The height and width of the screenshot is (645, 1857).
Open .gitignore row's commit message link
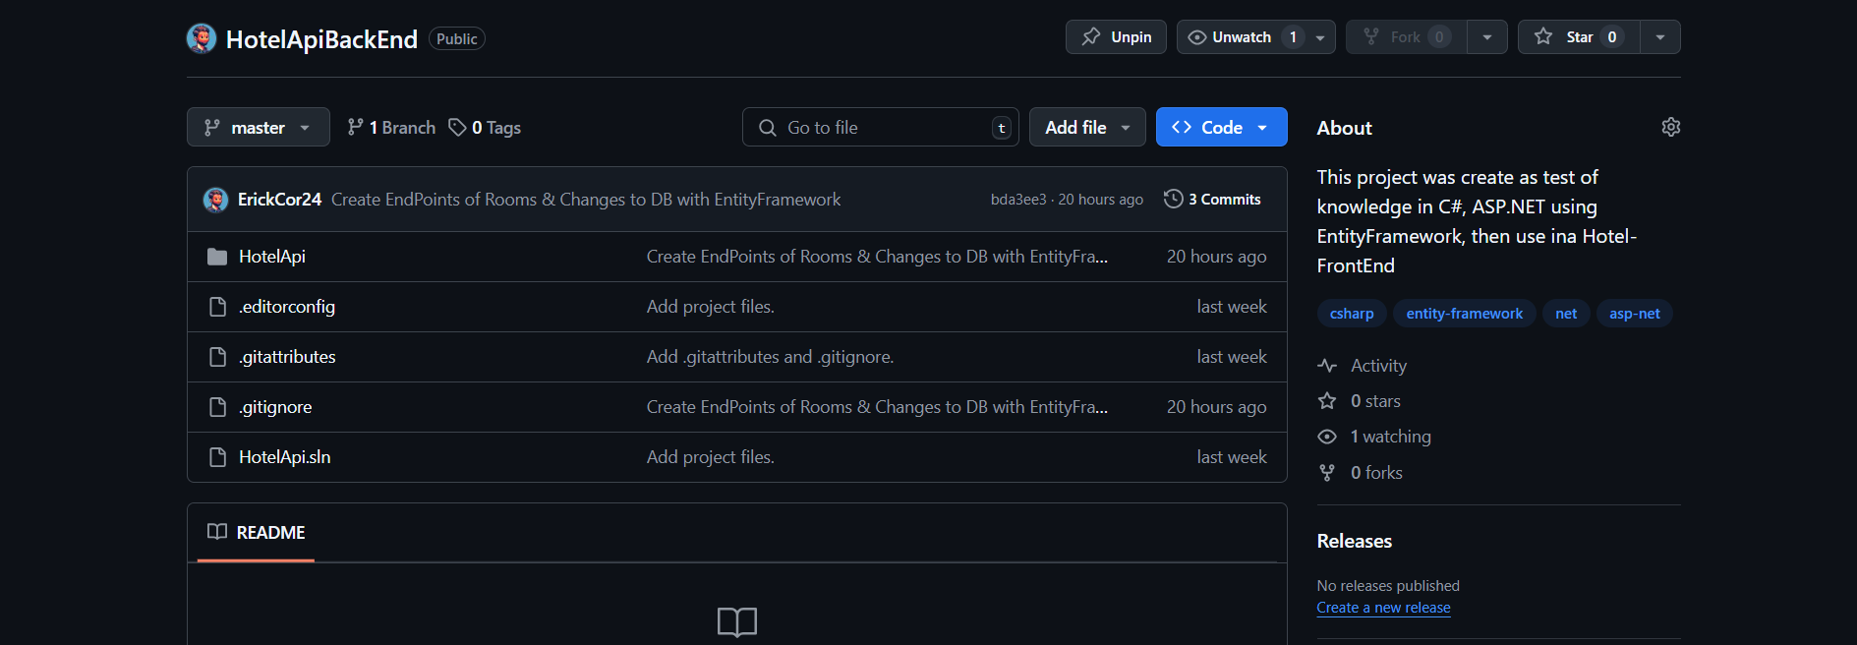pos(877,407)
